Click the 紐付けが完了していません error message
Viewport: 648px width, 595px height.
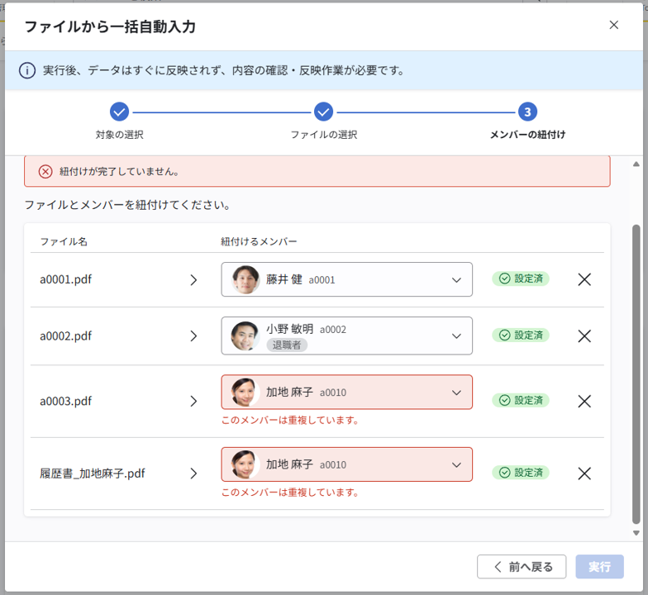119,172
